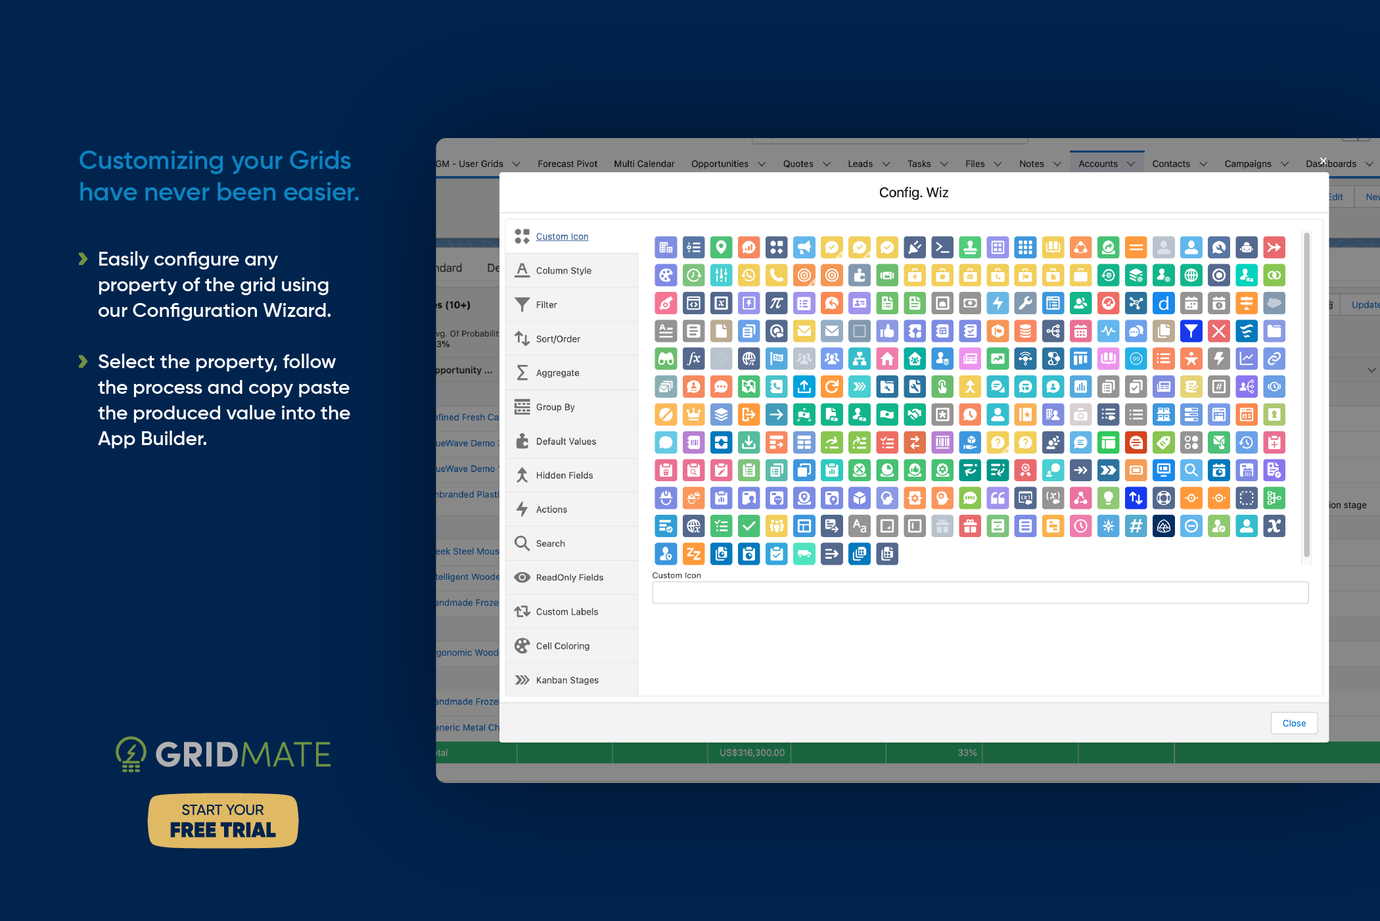Viewport: 1380px width, 921px height.
Task: Expand the Leads dropdown chevron
Action: point(886,164)
